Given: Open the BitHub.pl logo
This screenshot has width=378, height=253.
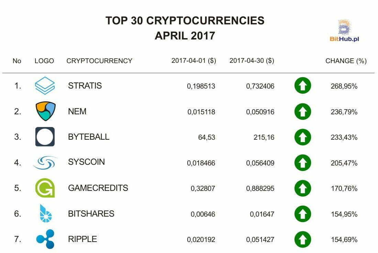Looking at the screenshot, I should (344, 31).
